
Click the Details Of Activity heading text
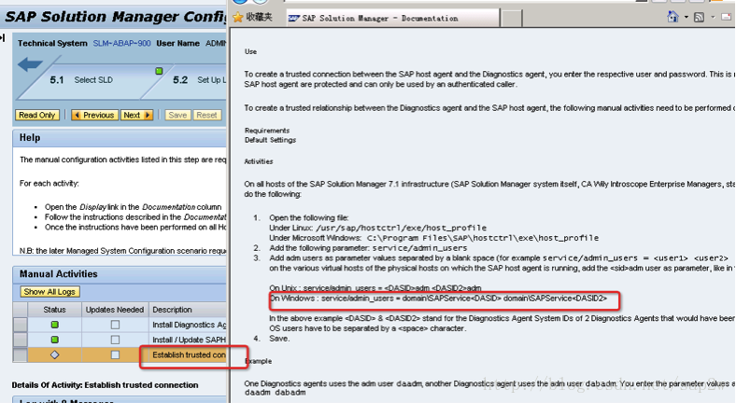pyautogui.click(x=106, y=384)
